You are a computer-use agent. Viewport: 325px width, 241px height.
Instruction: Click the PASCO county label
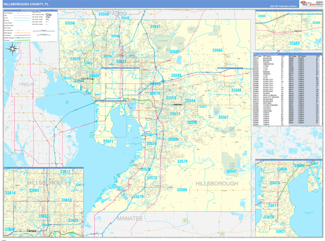tap(118, 13)
